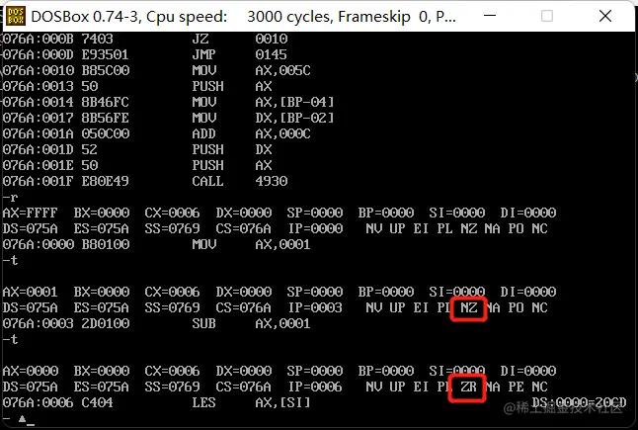Click opcode bytes E80E49

[106, 181]
